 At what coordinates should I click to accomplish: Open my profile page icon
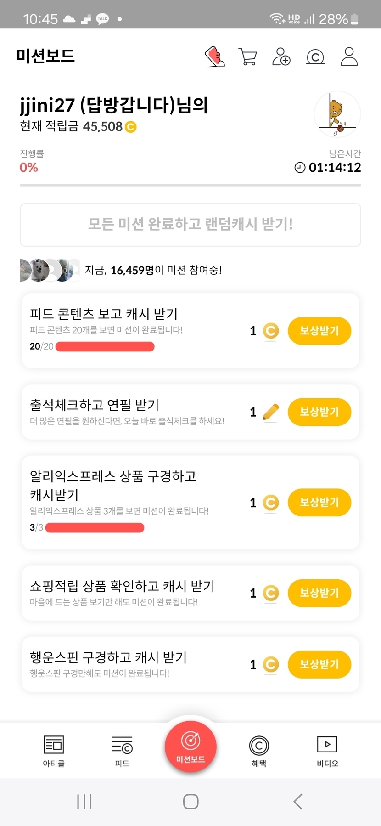coord(349,57)
